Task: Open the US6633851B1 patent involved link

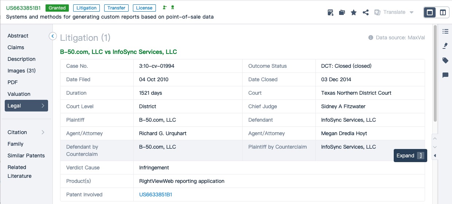Action: [x=156, y=195]
